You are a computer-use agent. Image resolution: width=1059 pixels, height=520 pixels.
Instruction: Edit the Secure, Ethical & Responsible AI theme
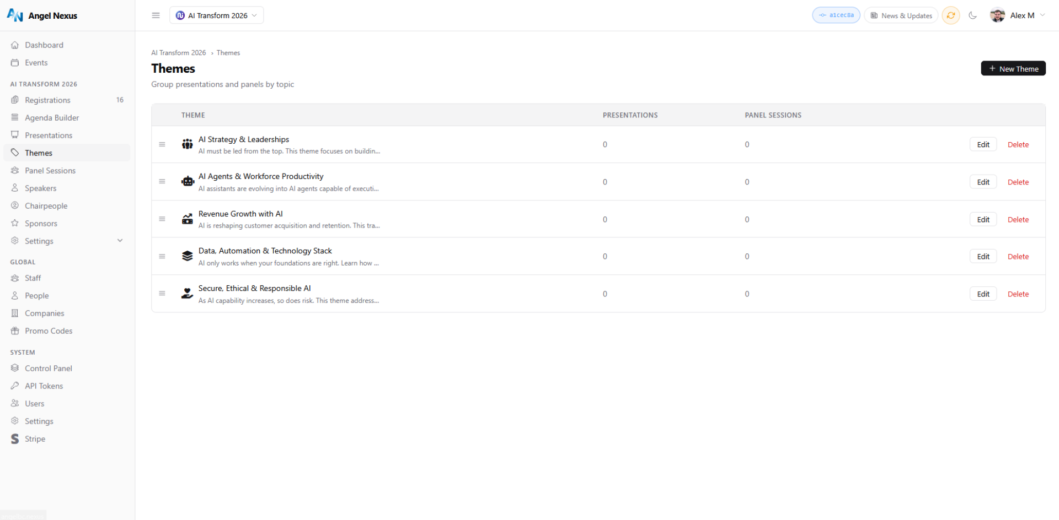point(983,294)
